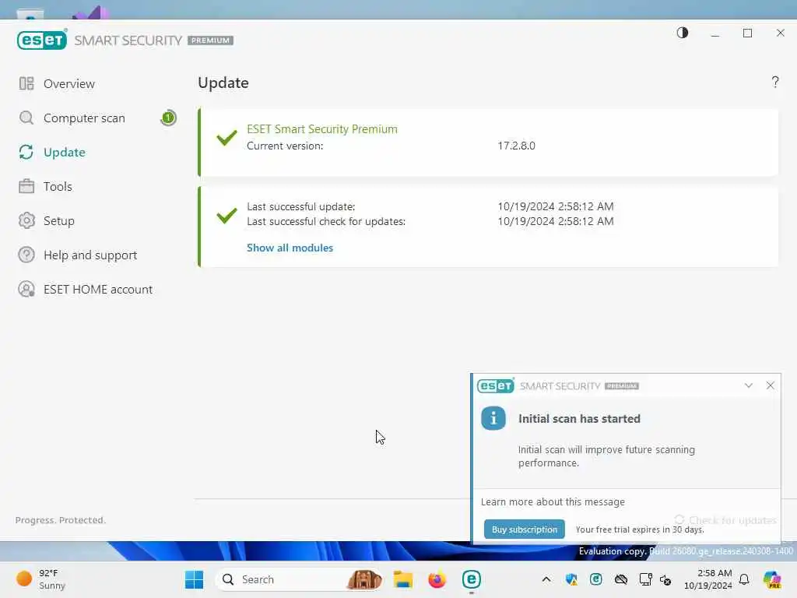Screen dimensions: 797x598
Task: Click the Overview dashboard icon
Action: pyautogui.click(x=26, y=83)
